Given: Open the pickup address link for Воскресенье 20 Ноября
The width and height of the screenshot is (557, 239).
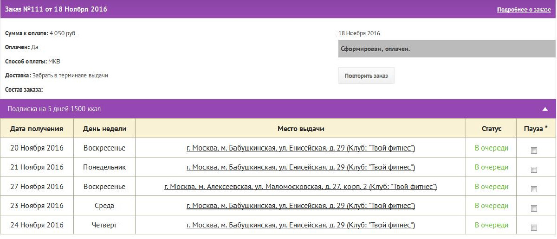Looking at the screenshot, I should click(x=301, y=148).
